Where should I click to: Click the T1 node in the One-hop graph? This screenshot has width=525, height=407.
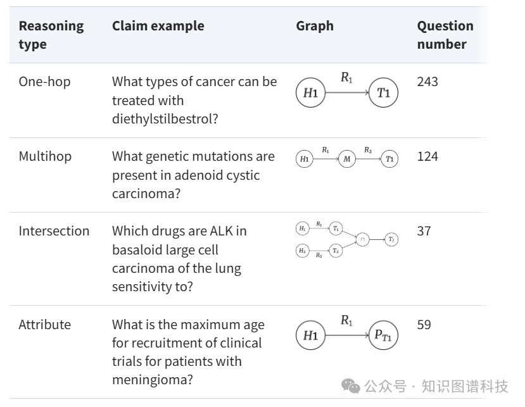[x=383, y=93]
